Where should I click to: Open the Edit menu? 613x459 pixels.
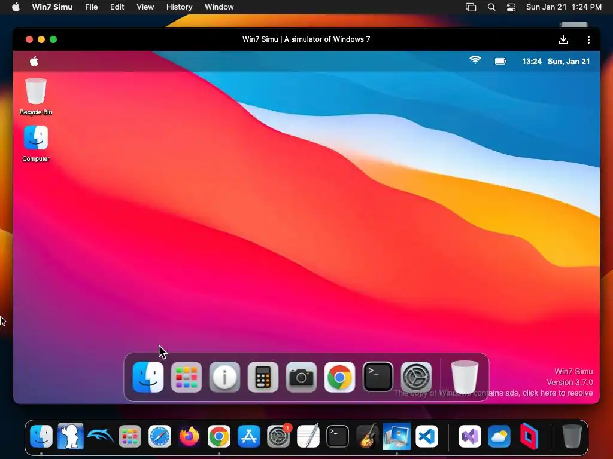pyautogui.click(x=117, y=7)
